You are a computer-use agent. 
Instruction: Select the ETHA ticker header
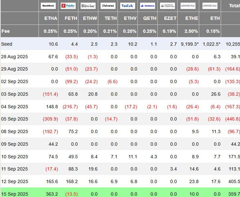click(51, 18)
